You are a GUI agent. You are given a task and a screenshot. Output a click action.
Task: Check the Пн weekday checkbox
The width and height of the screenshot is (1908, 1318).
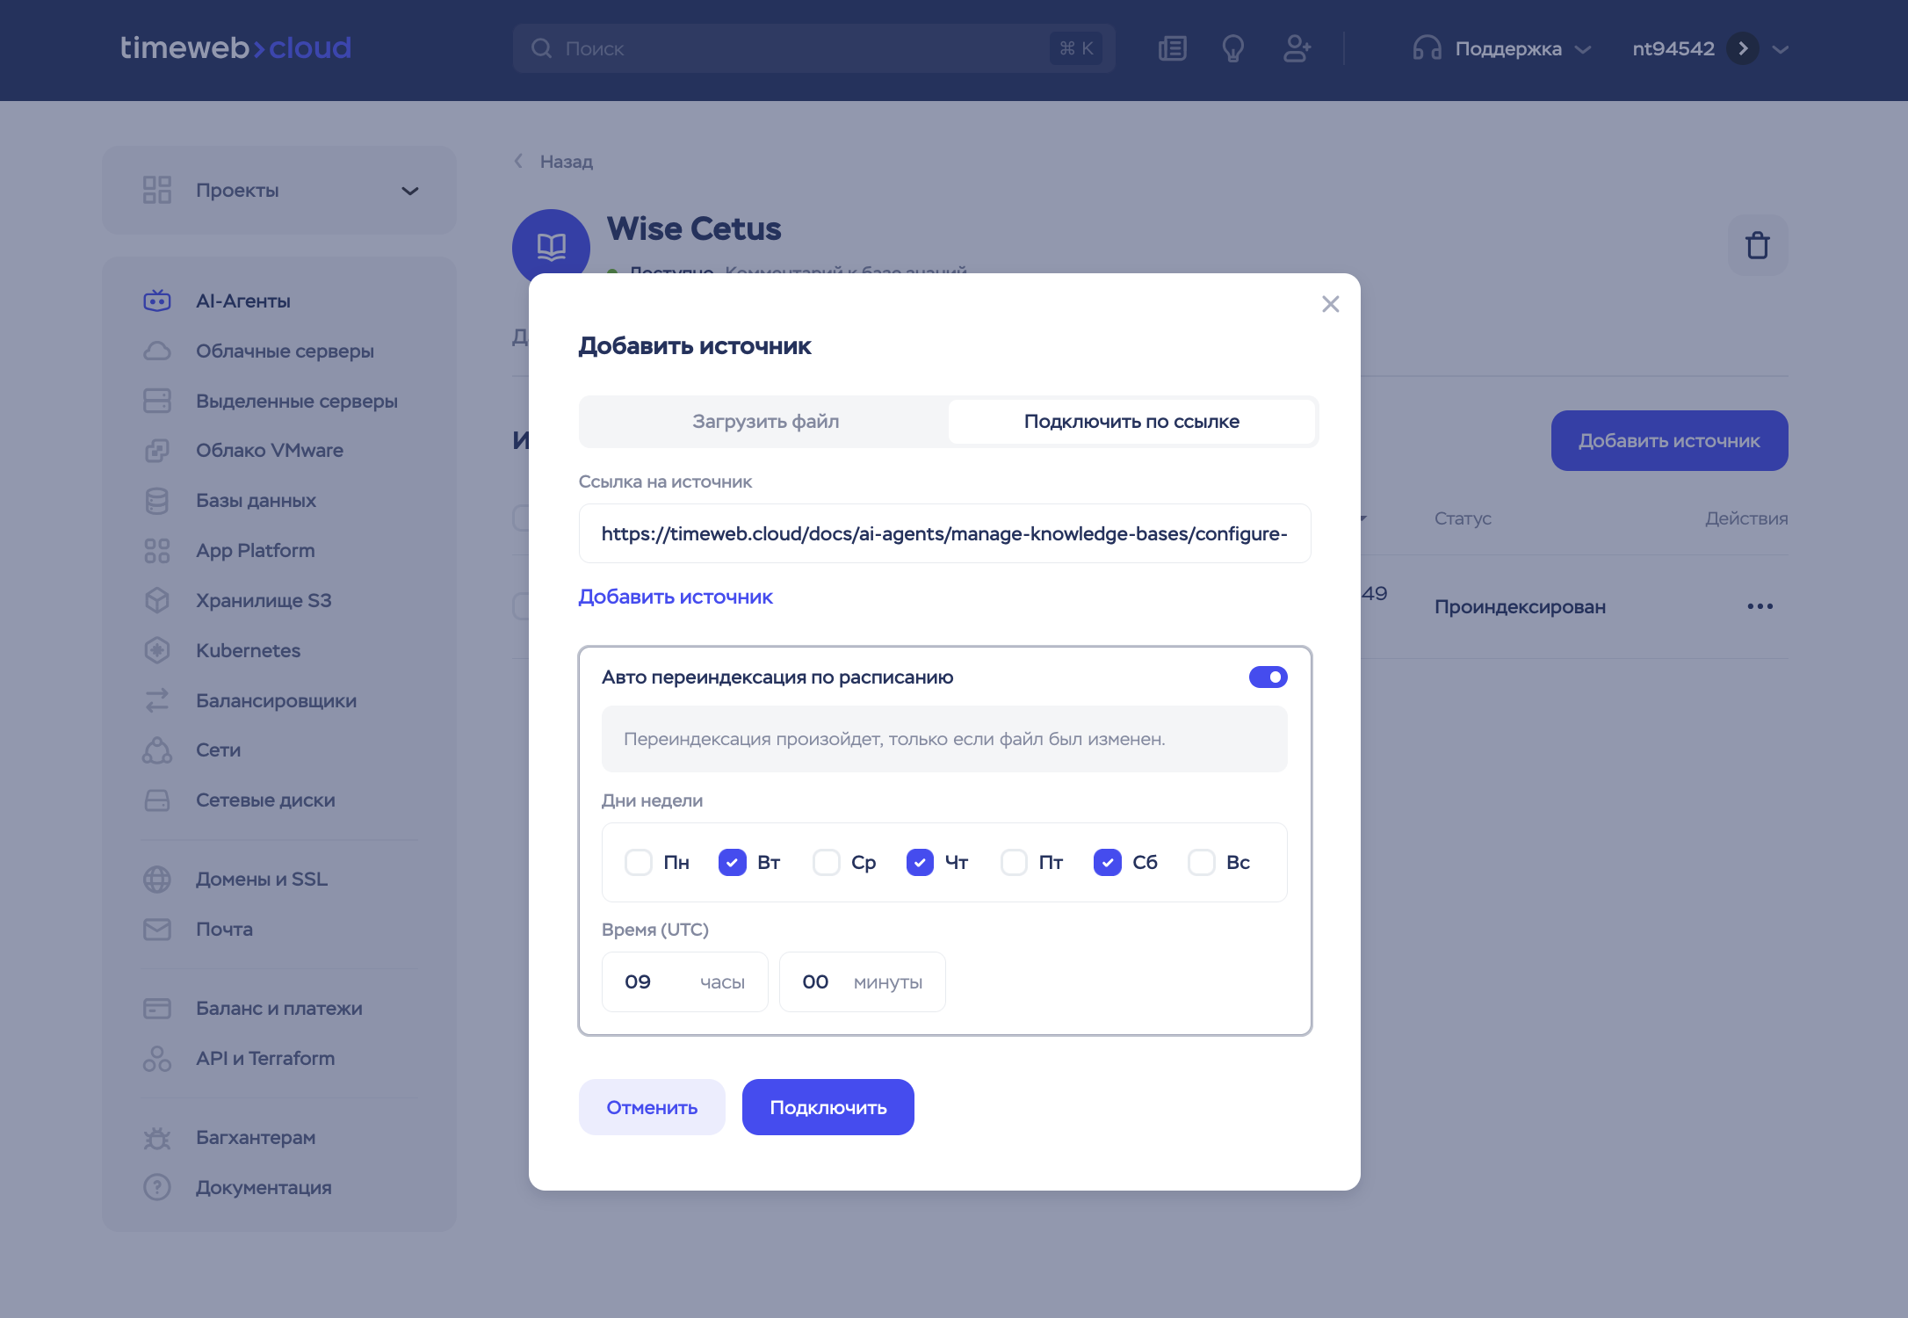(639, 862)
